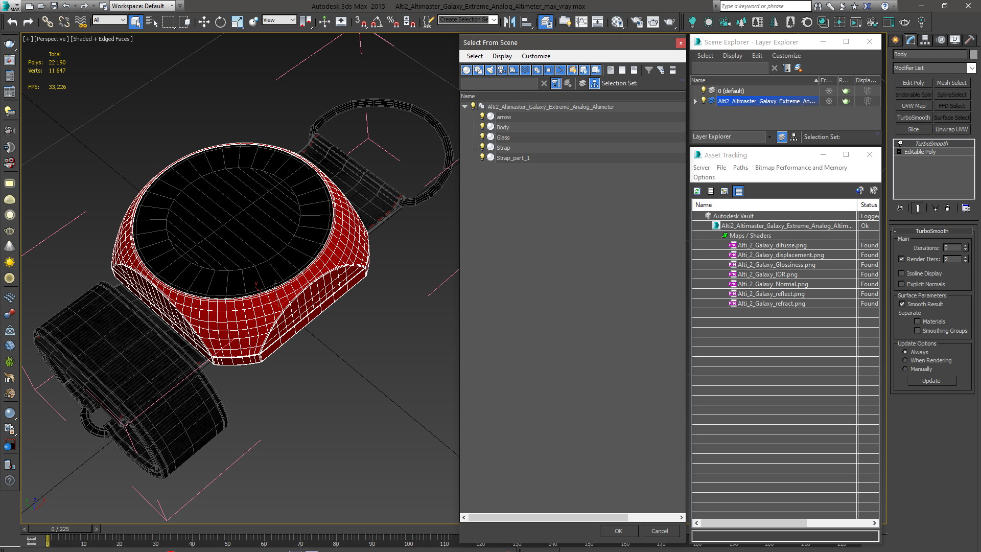Screen dimensions: 981x552
Task: Enable the Isoline Display checkbox
Action: point(902,273)
